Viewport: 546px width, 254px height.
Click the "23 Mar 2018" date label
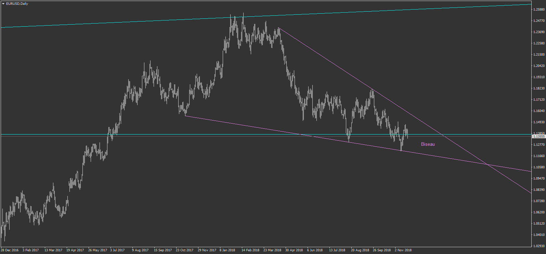272,250
